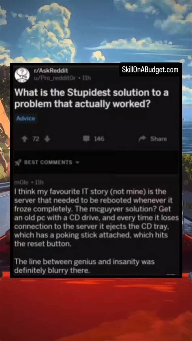Upvote the Stupidest solution post
Image resolution: width=192 pixels, height=341 pixels.
25,139
